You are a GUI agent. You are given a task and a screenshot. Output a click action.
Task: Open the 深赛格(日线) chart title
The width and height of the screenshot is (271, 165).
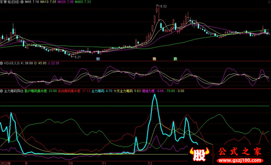(10, 2)
